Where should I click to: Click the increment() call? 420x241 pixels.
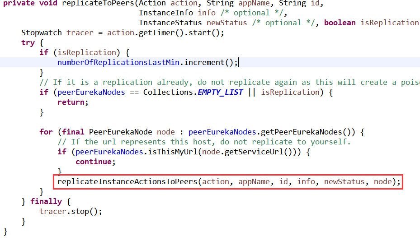(209, 62)
